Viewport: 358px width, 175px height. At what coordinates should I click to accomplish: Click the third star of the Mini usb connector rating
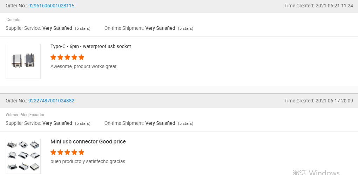pyautogui.click(x=67, y=153)
